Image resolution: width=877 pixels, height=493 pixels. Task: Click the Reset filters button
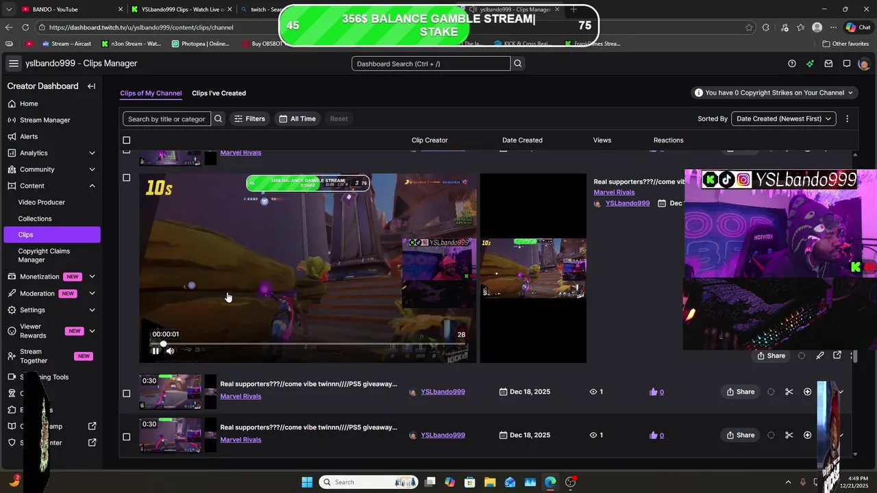338,118
